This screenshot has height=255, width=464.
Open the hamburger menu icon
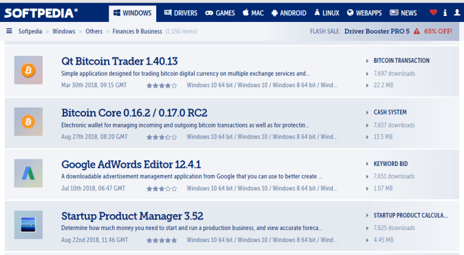point(9,31)
